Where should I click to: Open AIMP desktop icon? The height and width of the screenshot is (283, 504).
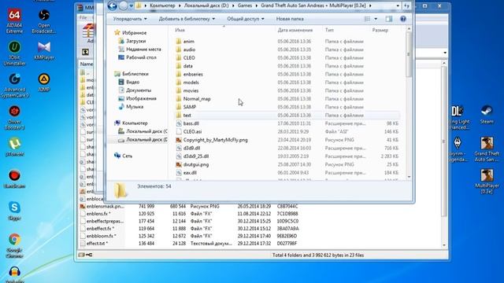coord(44,83)
